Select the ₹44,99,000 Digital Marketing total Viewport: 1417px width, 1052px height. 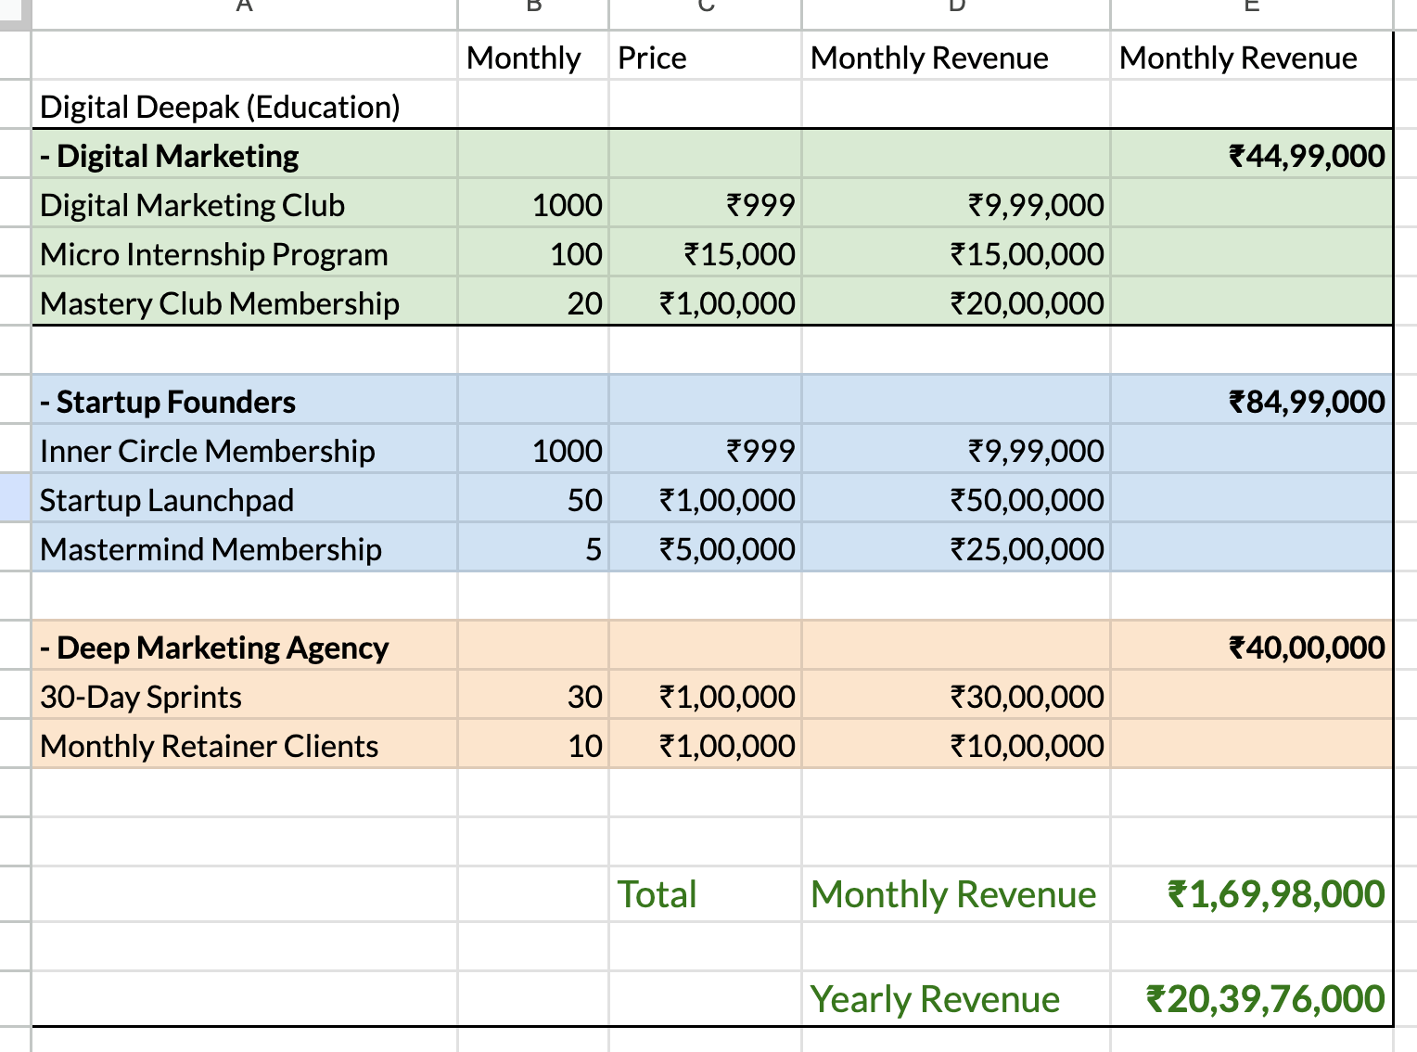[1252, 155]
